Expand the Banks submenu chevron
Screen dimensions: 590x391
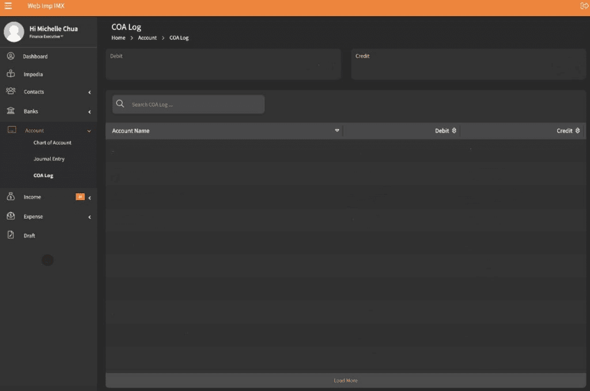(89, 112)
